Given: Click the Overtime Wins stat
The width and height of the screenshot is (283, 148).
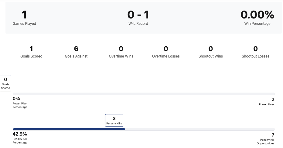Looking at the screenshot, I should click(121, 52).
